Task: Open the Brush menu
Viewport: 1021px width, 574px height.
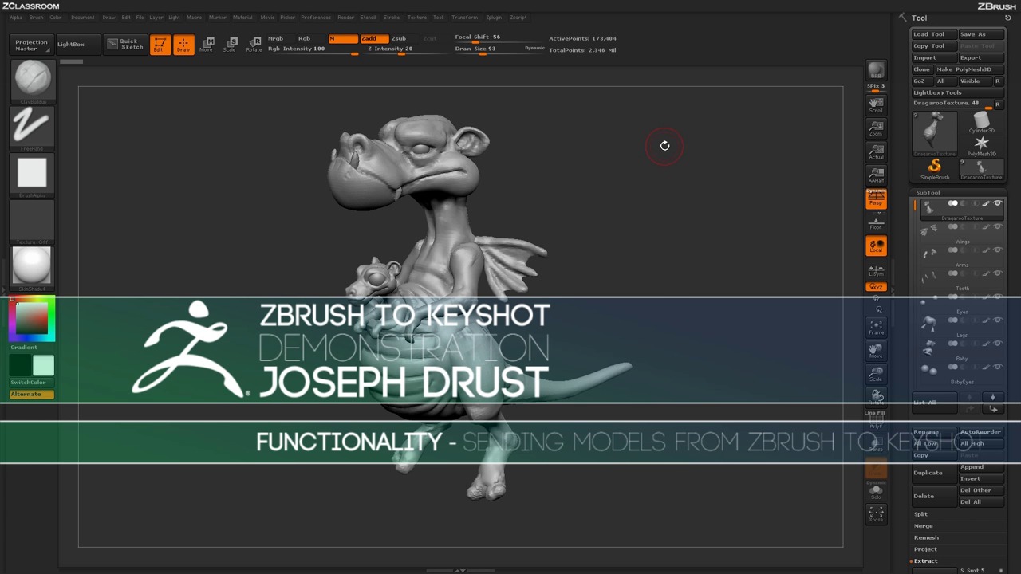Action: tap(36, 17)
